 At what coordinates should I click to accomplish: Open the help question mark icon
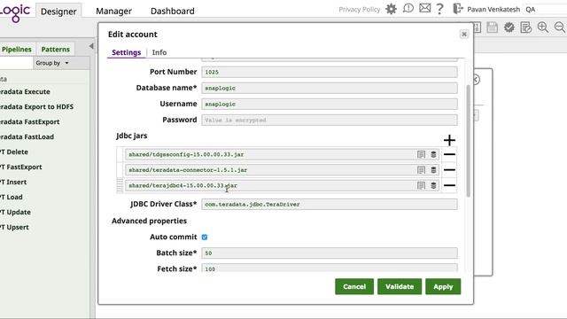[x=439, y=8]
